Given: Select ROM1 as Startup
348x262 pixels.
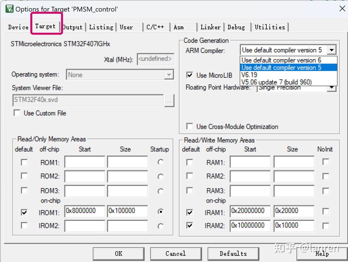Looking at the screenshot, I should (x=160, y=162).
